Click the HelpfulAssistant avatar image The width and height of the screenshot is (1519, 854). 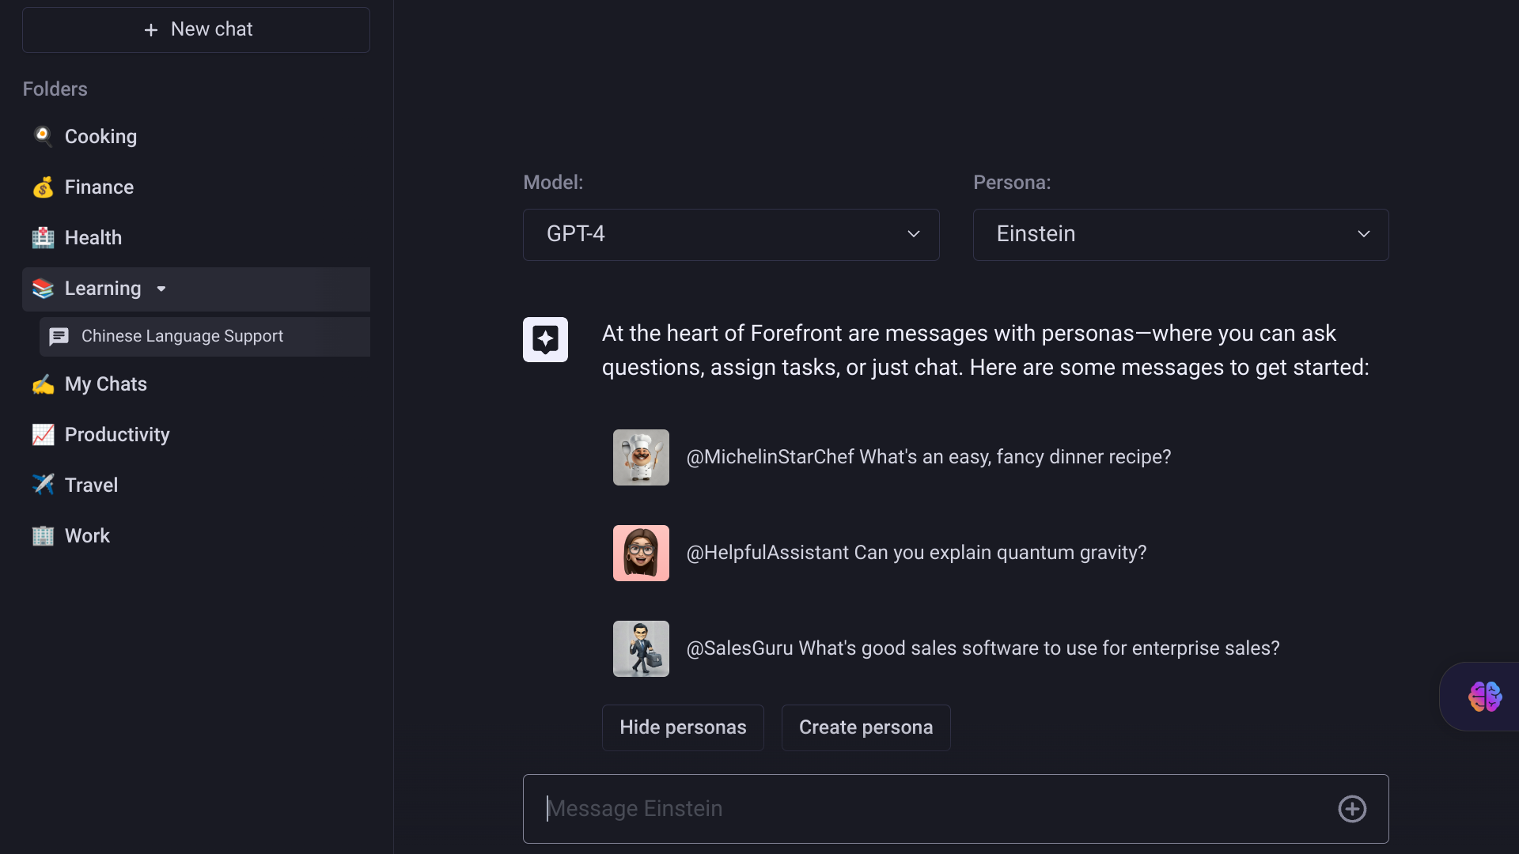coord(641,553)
